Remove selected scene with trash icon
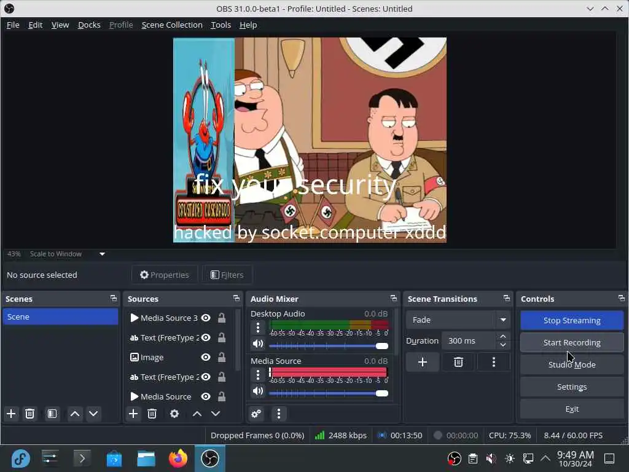The height and width of the screenshot is (472, 629). point(29,414)
